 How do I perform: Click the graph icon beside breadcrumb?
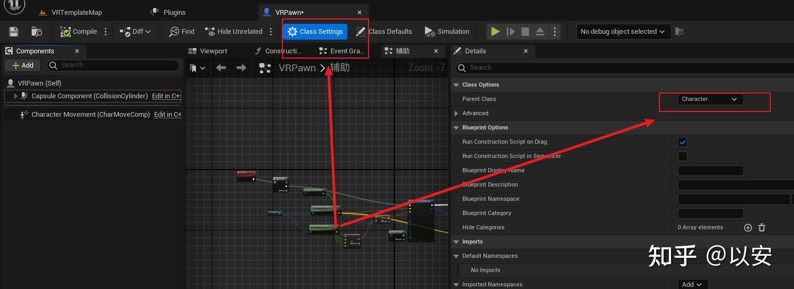265,68
